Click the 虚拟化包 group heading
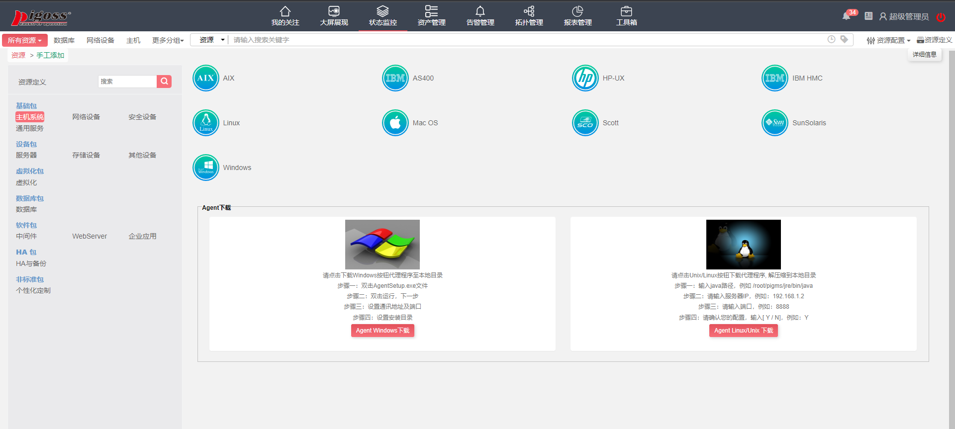 point(30,171)
